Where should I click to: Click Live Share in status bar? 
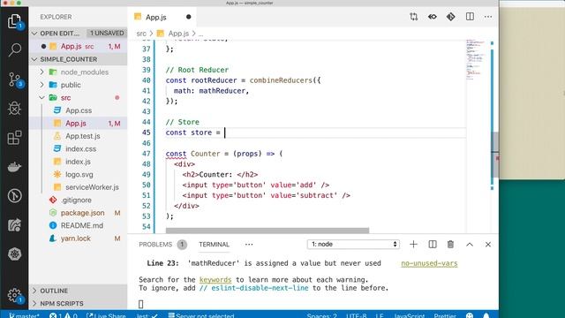tap(106, 315)
